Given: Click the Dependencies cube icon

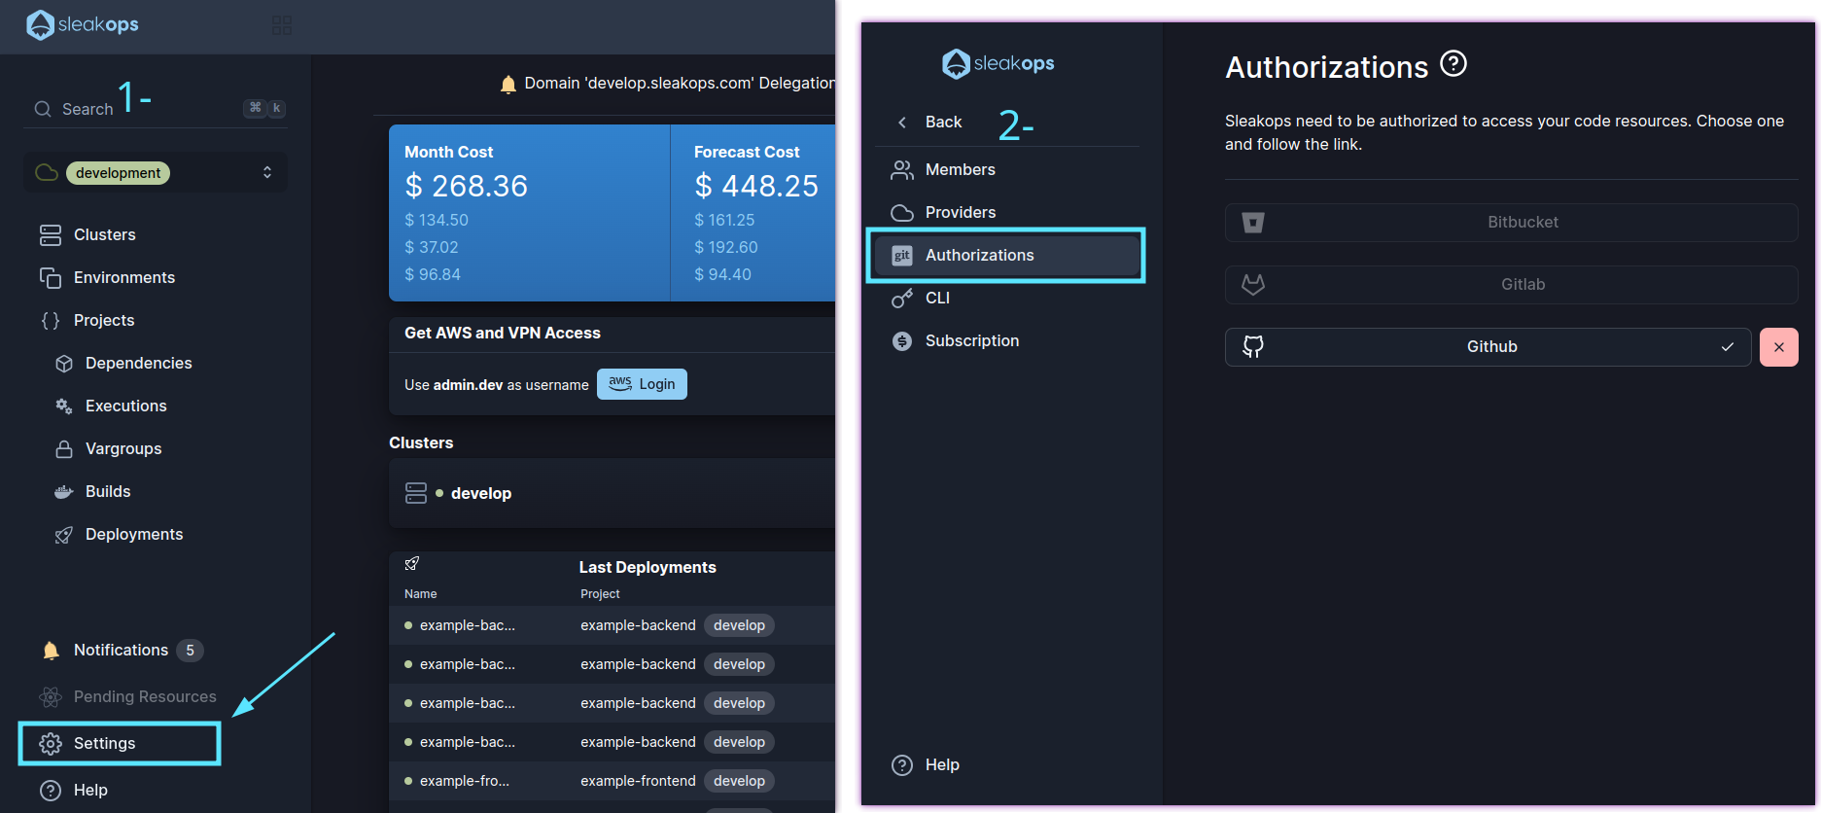Looking at the screenshot, I should [64, 363].
